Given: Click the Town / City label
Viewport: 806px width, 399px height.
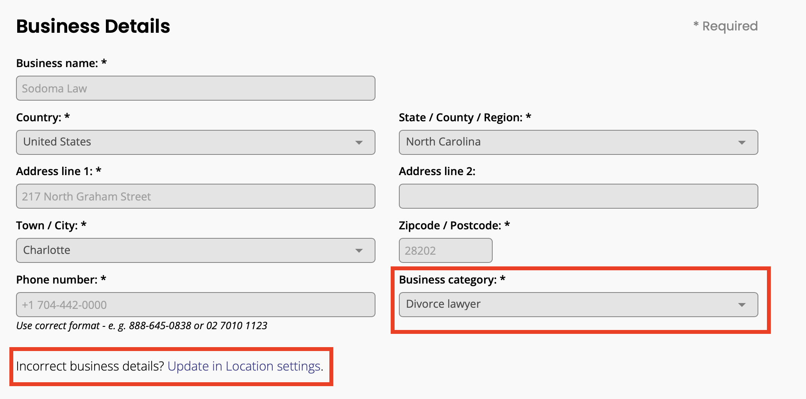Looking at the screenshot, I should tap(51, 225).
